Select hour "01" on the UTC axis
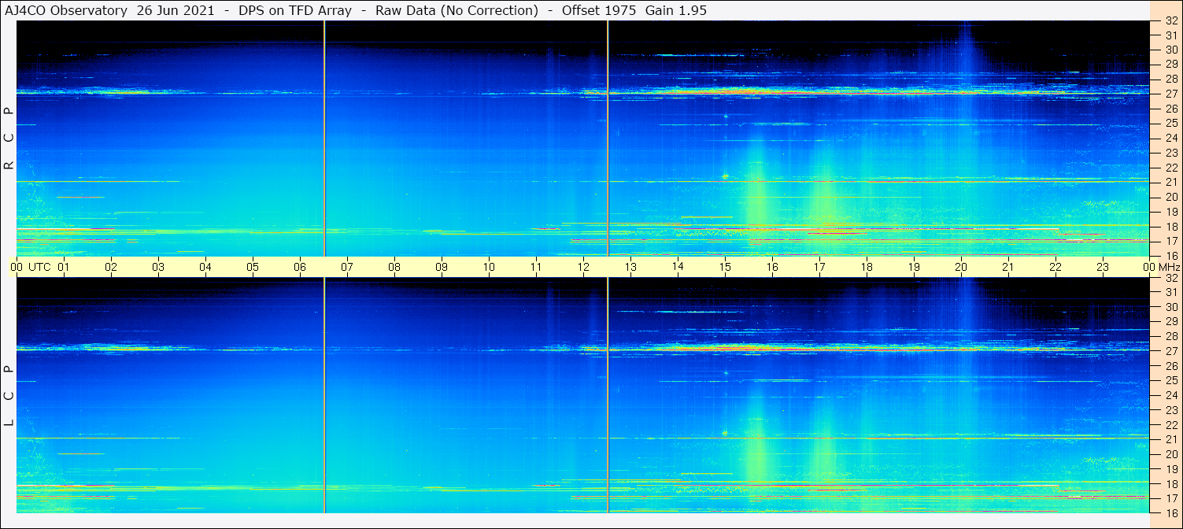 click(x=64, y=267)
